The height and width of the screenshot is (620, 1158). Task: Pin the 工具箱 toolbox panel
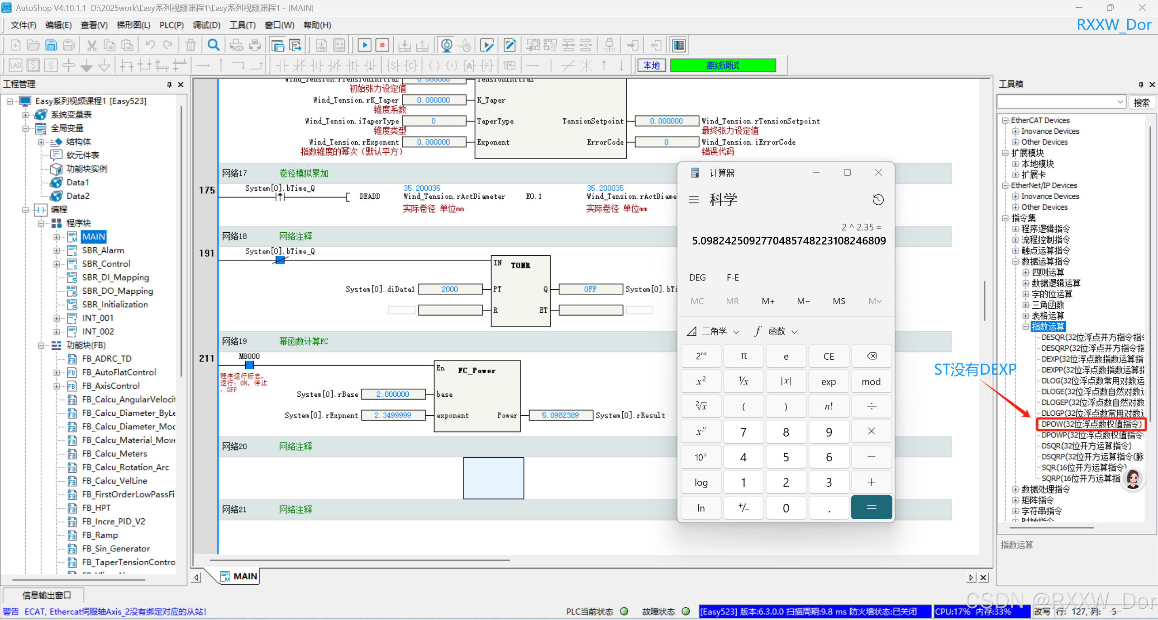tap(1141, 84)
